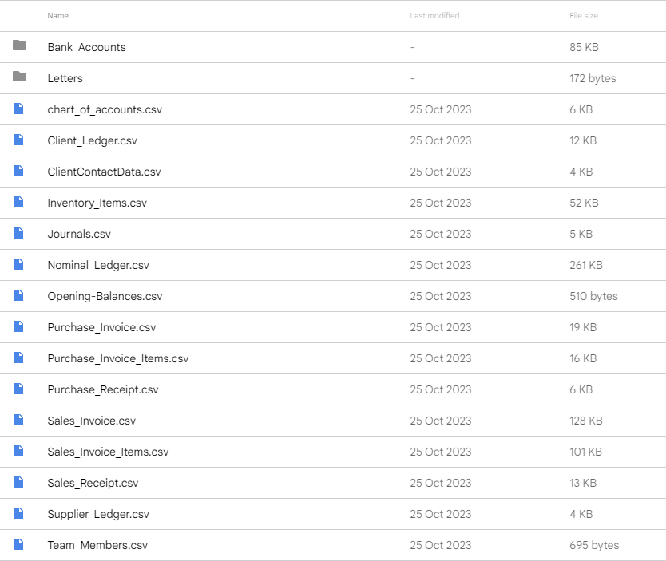Select the Purchase_Receipt.csv entry

click(x=333, y=389)
